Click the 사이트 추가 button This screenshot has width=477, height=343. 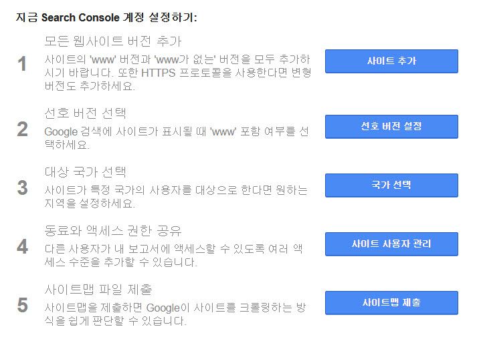[391, 61]
